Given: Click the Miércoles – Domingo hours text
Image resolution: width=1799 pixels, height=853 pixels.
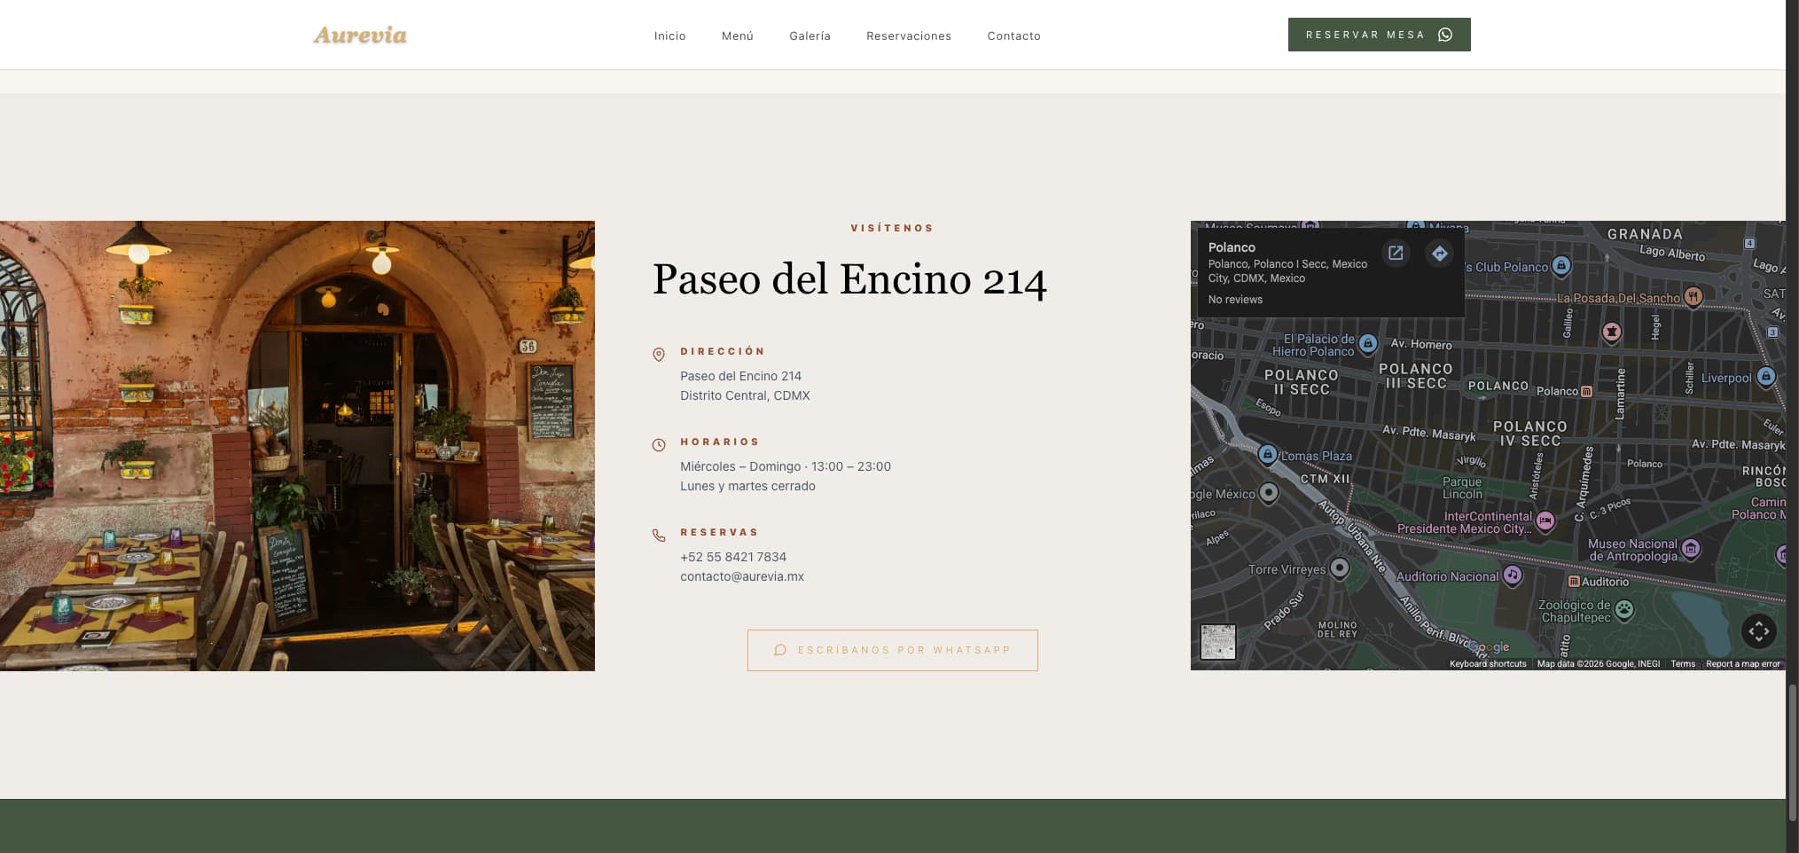Looking at the screenshot, I should tap(786, 466).
